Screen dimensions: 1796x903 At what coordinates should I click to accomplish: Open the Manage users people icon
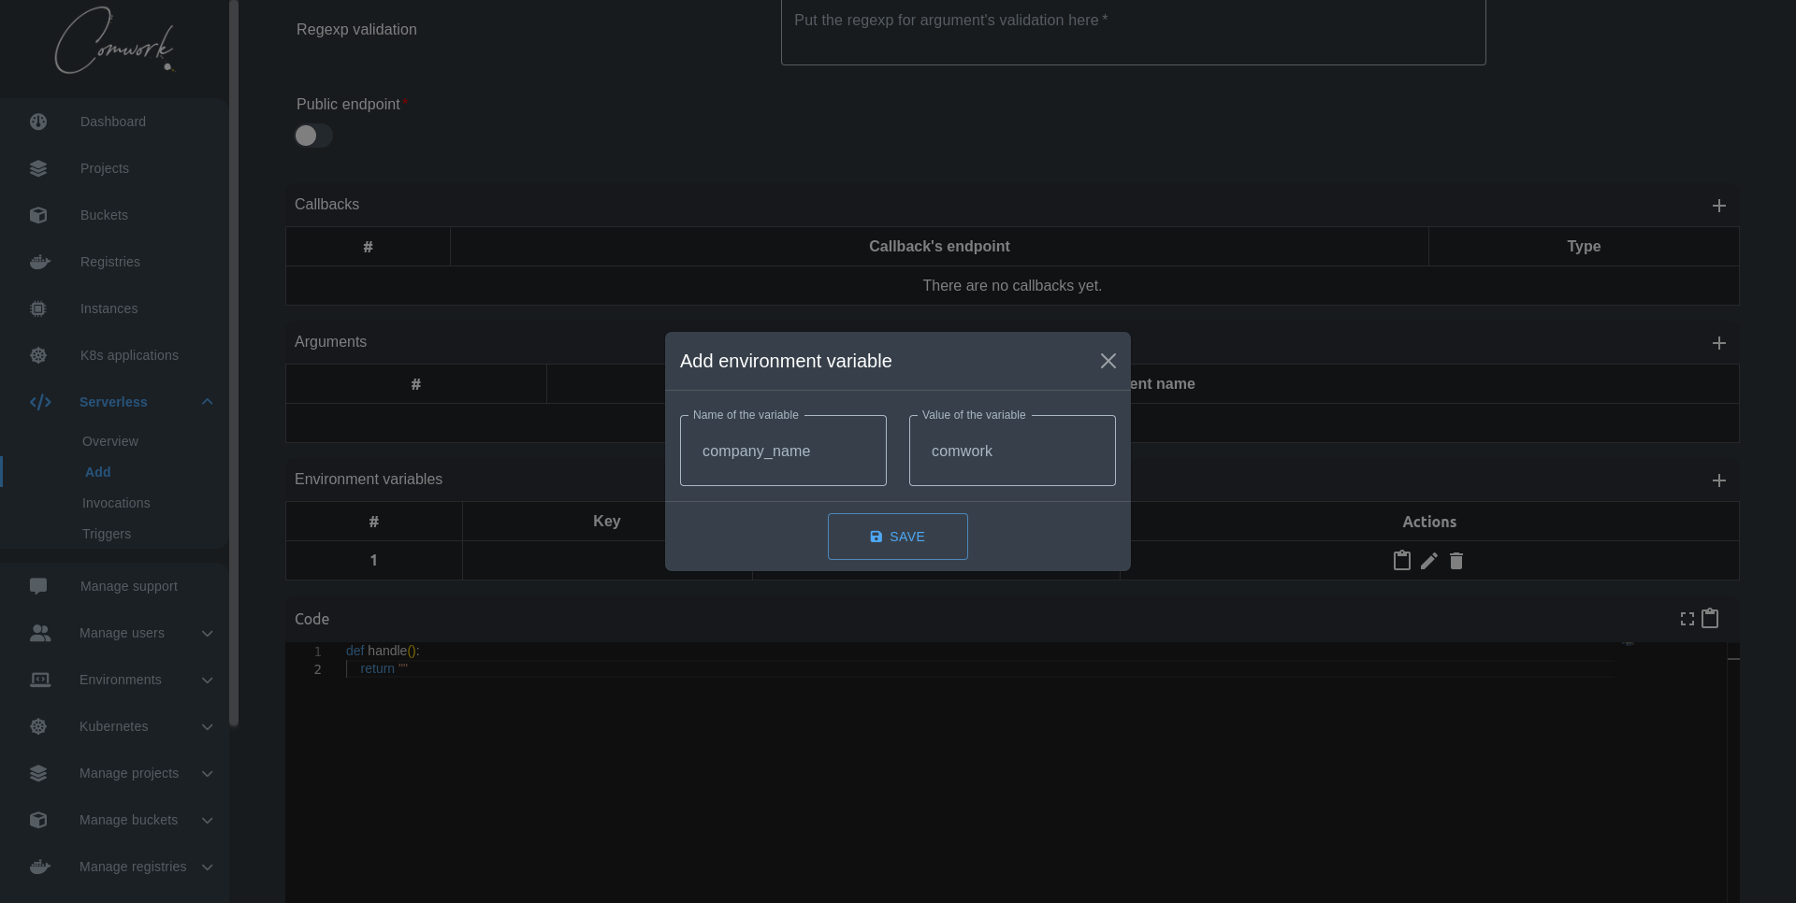(40, 633)
